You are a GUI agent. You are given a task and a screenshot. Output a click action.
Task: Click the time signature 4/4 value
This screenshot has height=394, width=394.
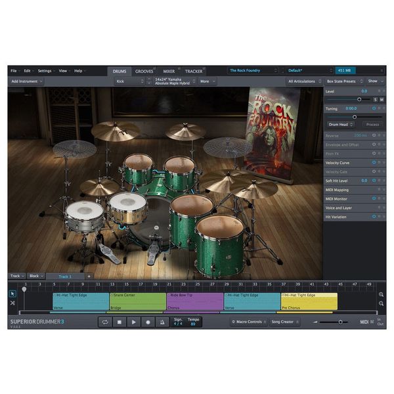[x=178, y=324]
